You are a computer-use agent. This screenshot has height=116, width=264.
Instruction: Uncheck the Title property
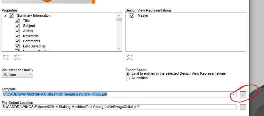point(17,21)
